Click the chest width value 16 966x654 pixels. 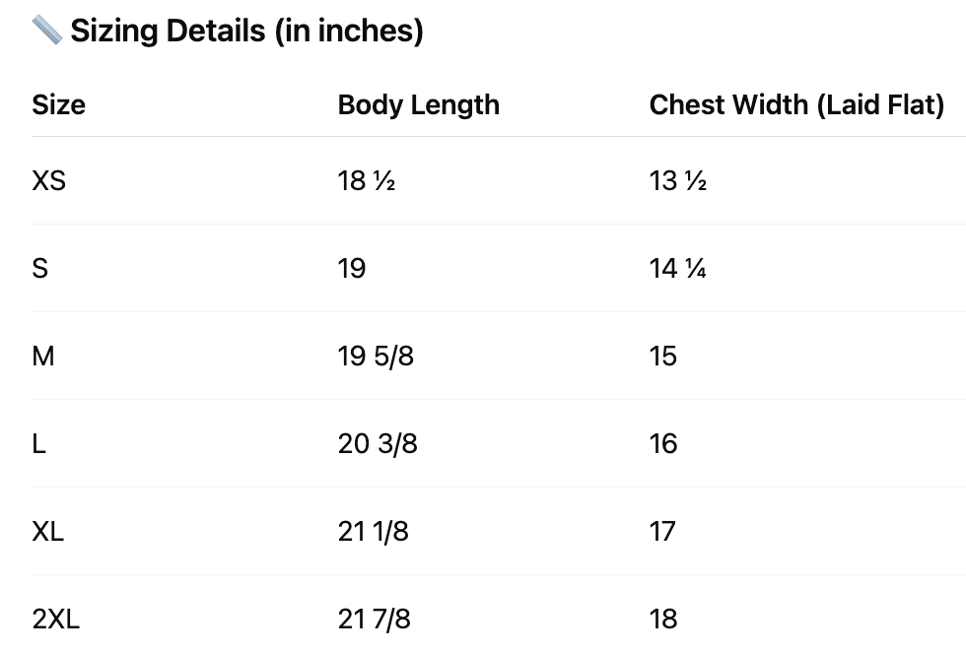[x=663, y=443]
